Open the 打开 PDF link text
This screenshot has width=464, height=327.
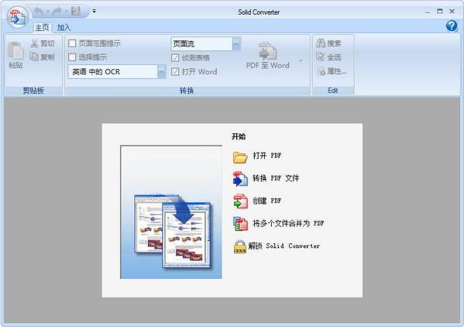[x=267, y=156]
